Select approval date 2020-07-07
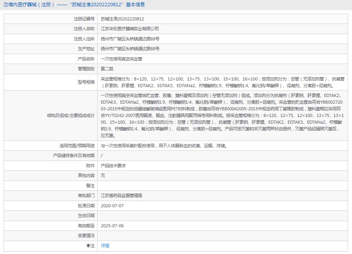The image size is (352, 254). click(112, 206)
